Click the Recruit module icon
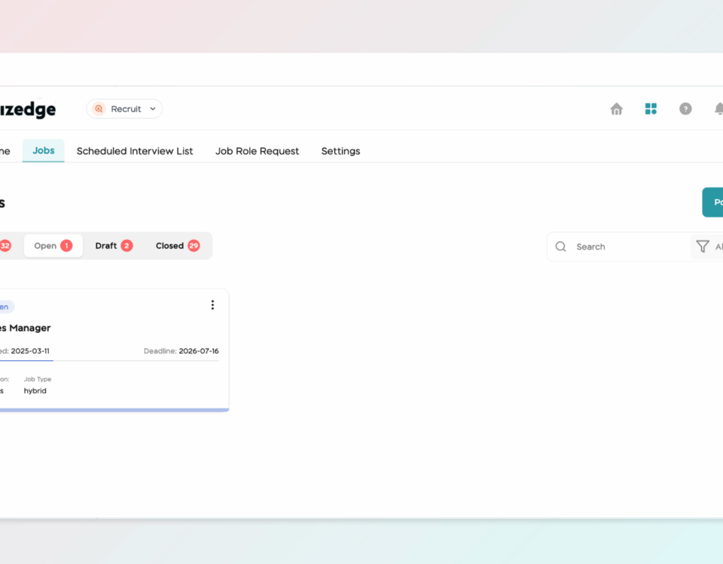 pos(99,108)
